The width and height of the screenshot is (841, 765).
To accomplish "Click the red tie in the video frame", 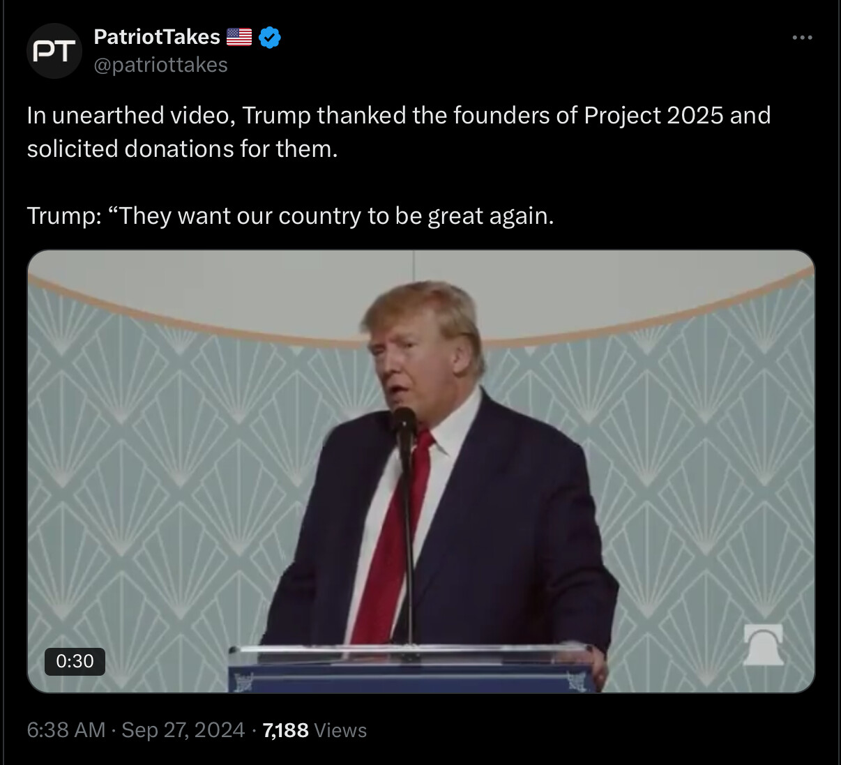I will (x=392, y=537).
